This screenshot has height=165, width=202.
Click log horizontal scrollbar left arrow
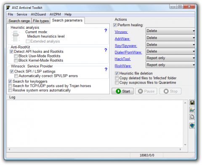[9, 149]
